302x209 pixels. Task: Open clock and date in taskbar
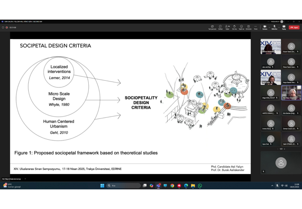point(295,186)
